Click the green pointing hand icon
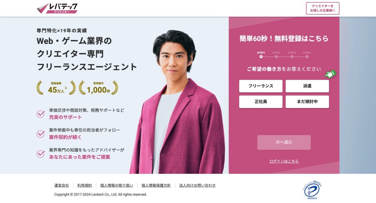The width and height of the screenshot is (376, 203). pos(331,74)
